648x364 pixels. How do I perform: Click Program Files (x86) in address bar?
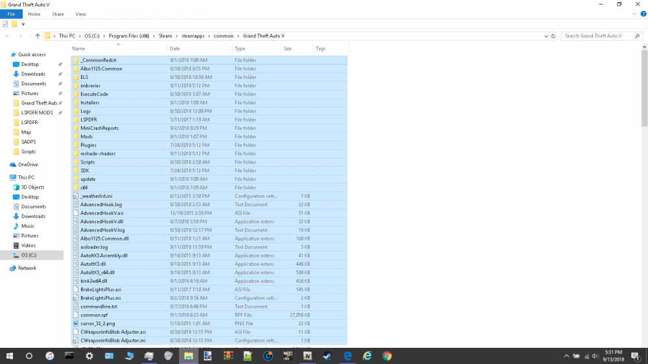coord(129,36)
